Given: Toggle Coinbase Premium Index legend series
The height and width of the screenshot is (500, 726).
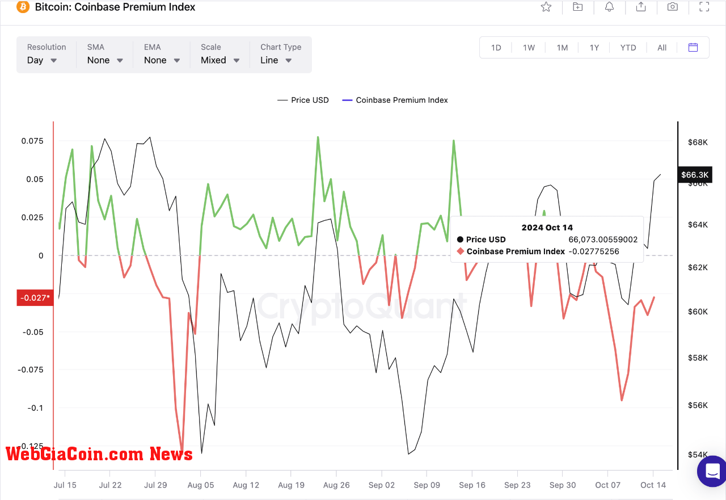Looking at the screenshot, I should (395, 100).
